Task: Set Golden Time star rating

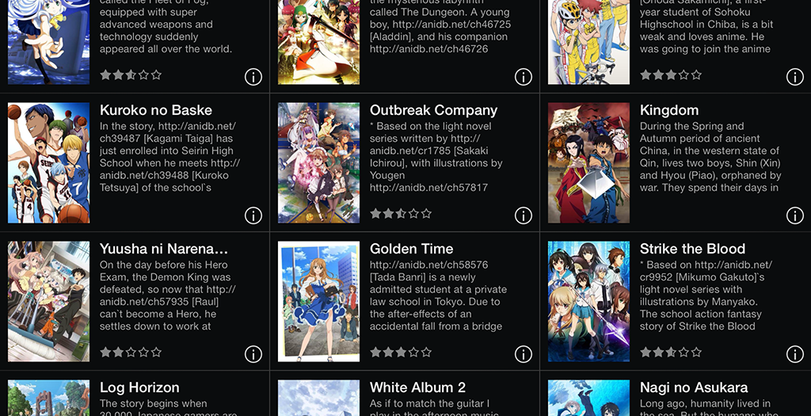Action: click(401, 353)
